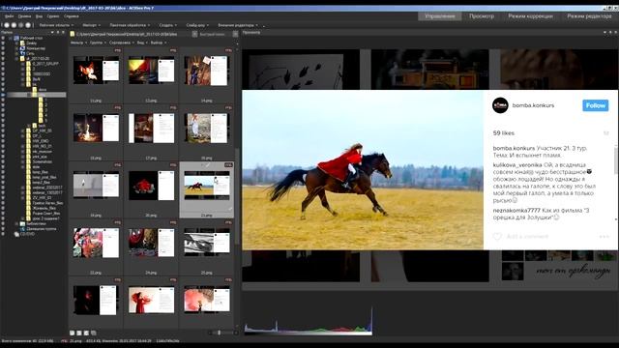Switch to the Режим редактора tab
The height and width of the screenshot is (348, 619).
pos(589,16)
